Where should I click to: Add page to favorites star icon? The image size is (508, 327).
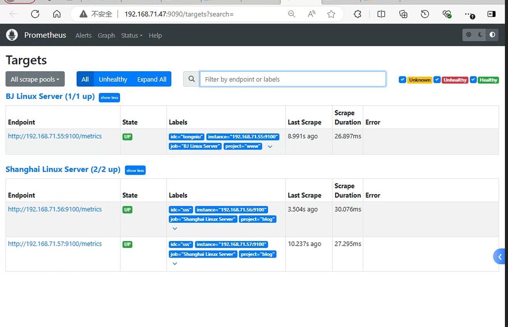click(331, 14)
